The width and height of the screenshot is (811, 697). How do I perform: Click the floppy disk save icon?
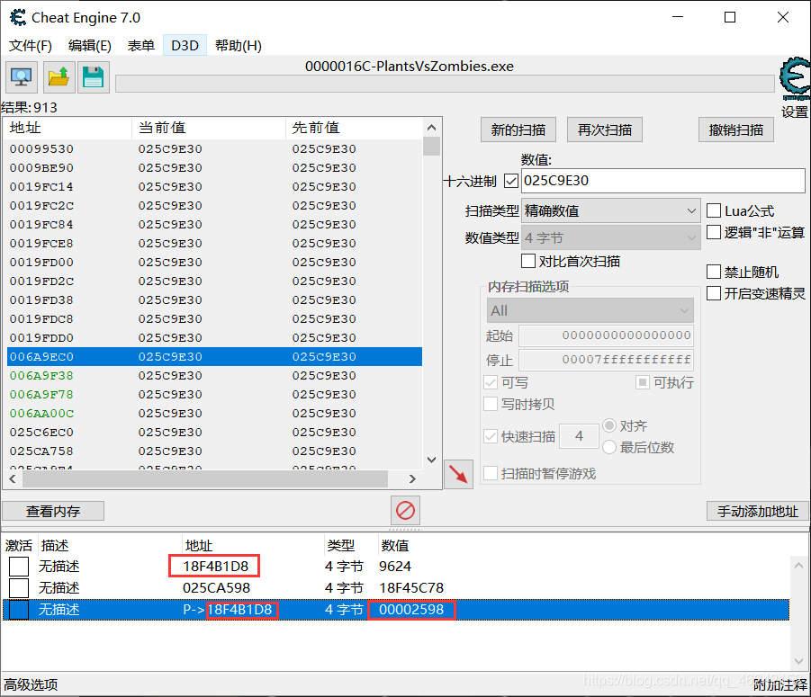93,77
